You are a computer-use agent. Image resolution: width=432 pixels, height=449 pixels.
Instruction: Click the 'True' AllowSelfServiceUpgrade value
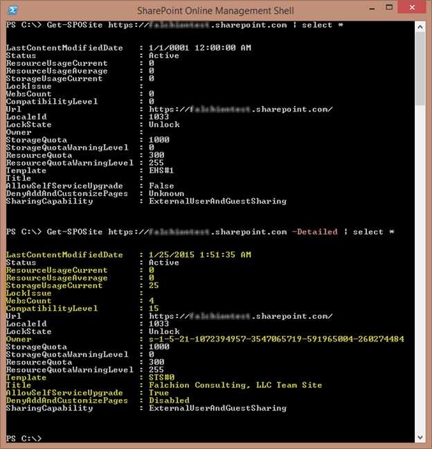(159, 393)
